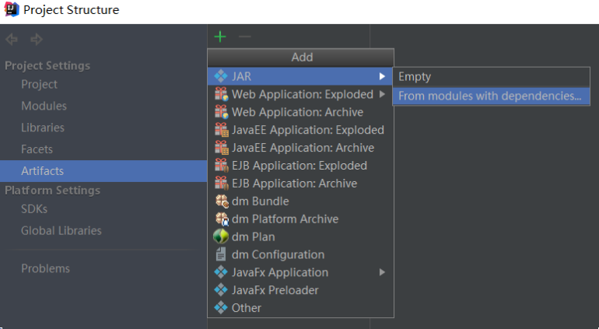Viewport: 599px width, 329px height.
Task: Pick the Other artifact type
Action: coord(247,308)
